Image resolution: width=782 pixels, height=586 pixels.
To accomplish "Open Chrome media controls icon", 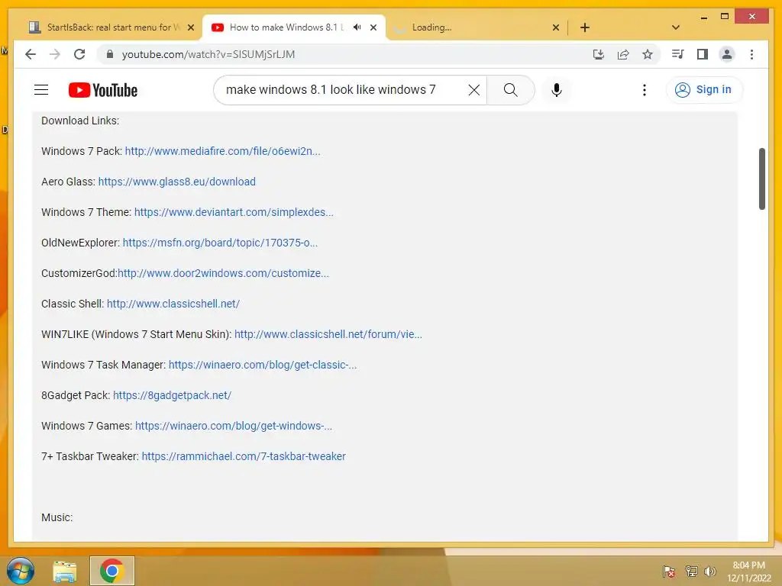I will 678,54.
